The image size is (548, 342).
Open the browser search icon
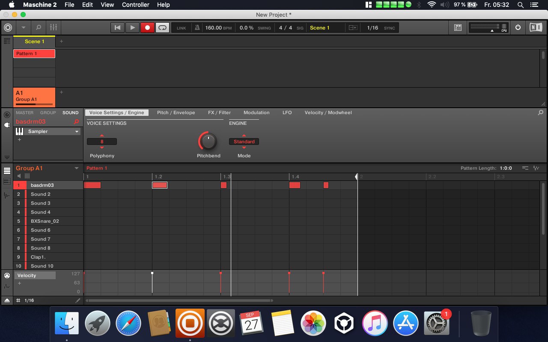coord(39,28)
